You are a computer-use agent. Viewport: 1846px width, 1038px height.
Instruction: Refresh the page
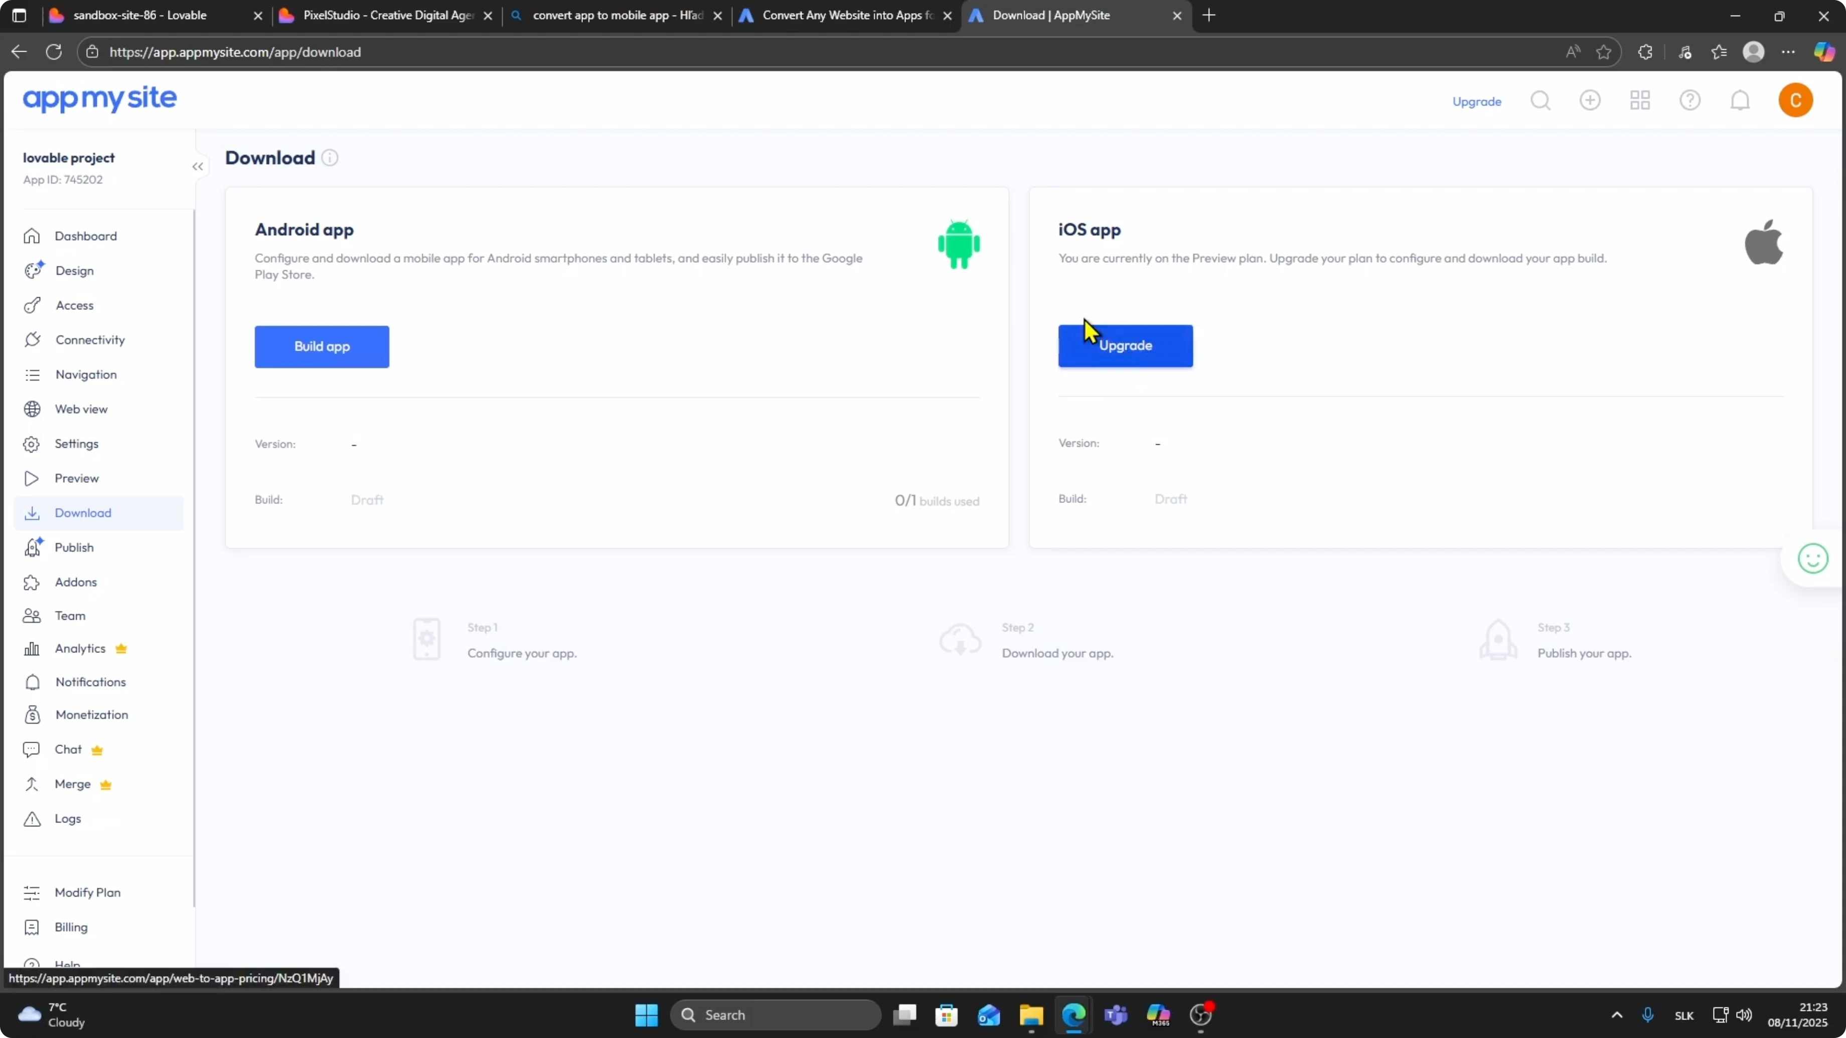tap(54, 52)
